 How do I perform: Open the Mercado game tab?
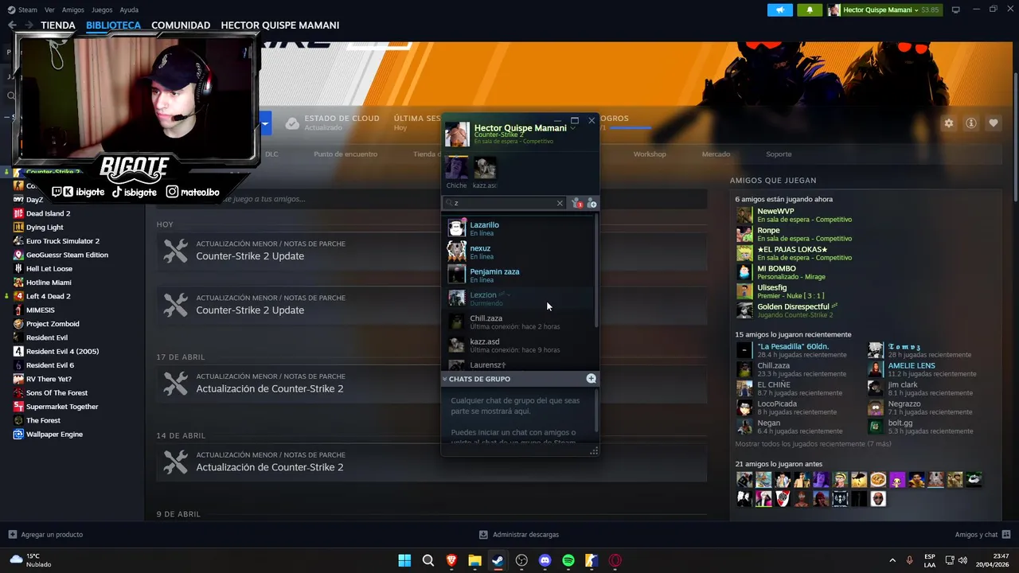click(x=716, y=154)
